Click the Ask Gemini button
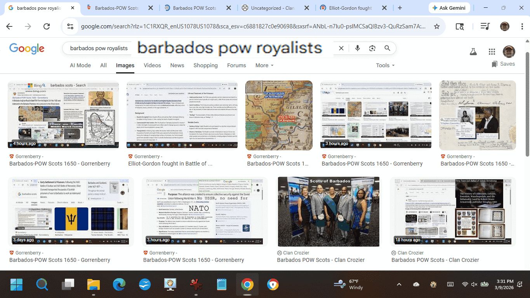 pos(449,8)
